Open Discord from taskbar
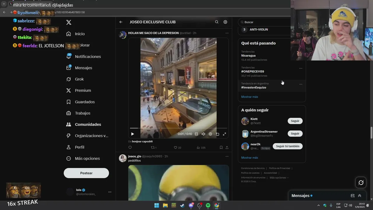 tap(191, 205)
